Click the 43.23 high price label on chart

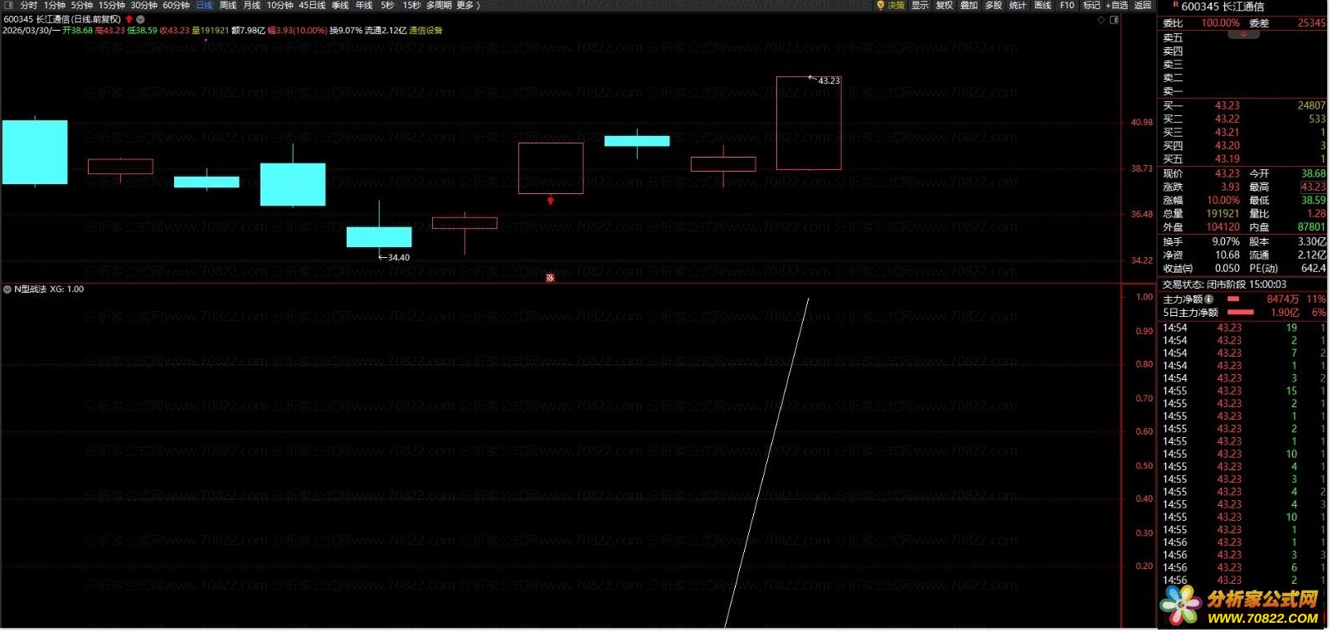829,81
